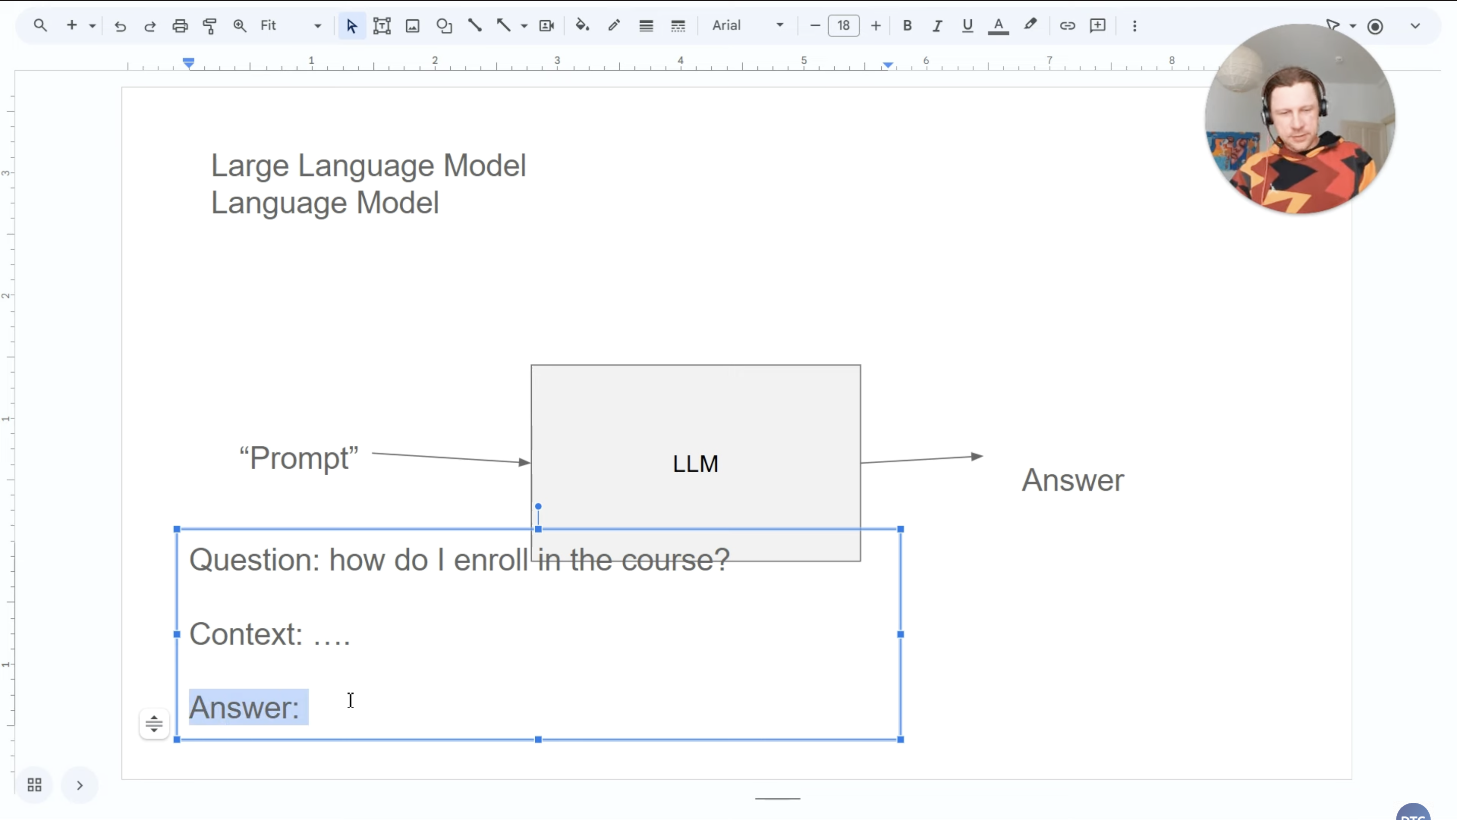Increase font size with plus button
The height and width of the screenshot is (820, 1457).
[x=876, y=26]
